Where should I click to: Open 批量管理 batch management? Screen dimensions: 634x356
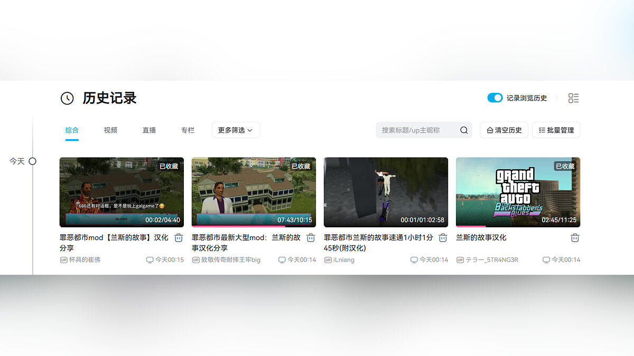coord(556,130)
